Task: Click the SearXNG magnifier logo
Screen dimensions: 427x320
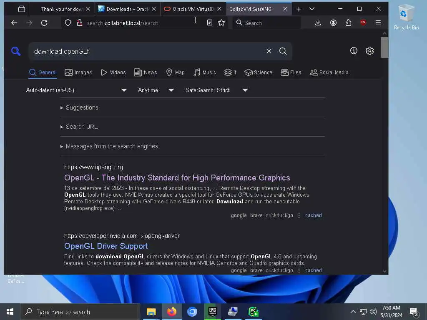Action: pos(16,51)
